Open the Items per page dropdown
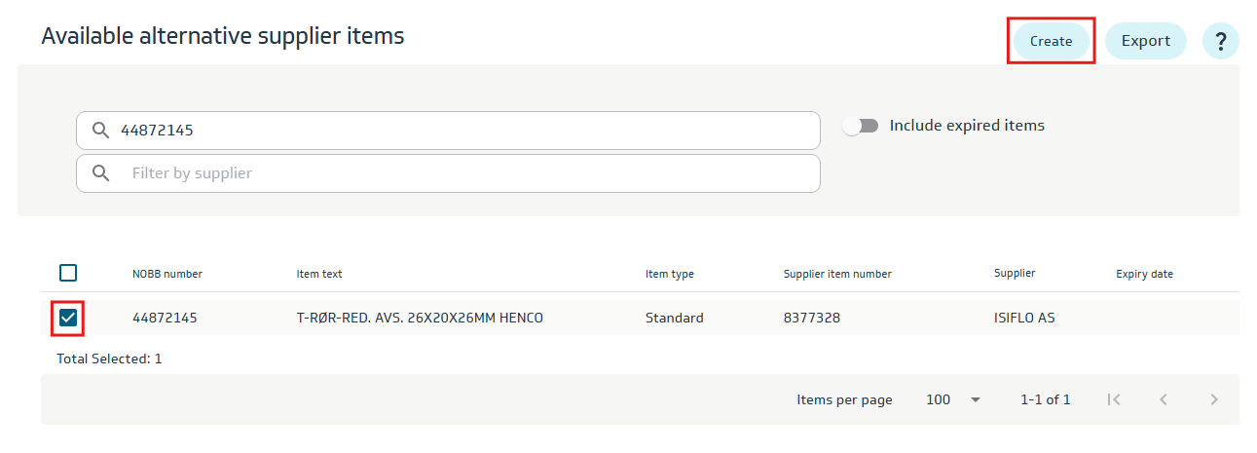This screenshot has width=1257, height=453. [x=953, y=399]
